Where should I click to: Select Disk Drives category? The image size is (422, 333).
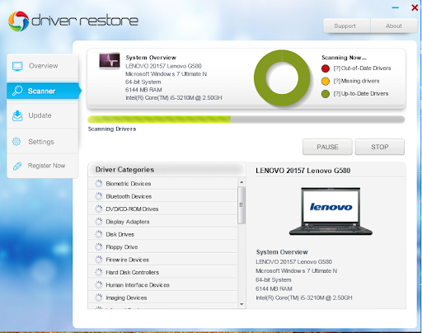pos(162,234)
